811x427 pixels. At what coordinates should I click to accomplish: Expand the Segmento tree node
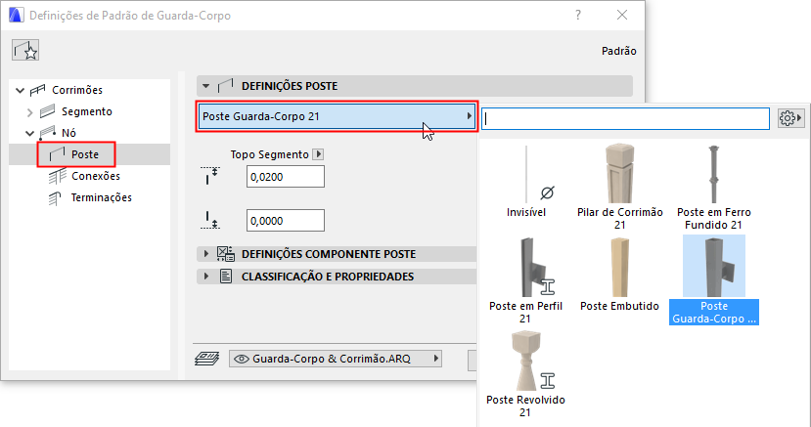[29, 111]
